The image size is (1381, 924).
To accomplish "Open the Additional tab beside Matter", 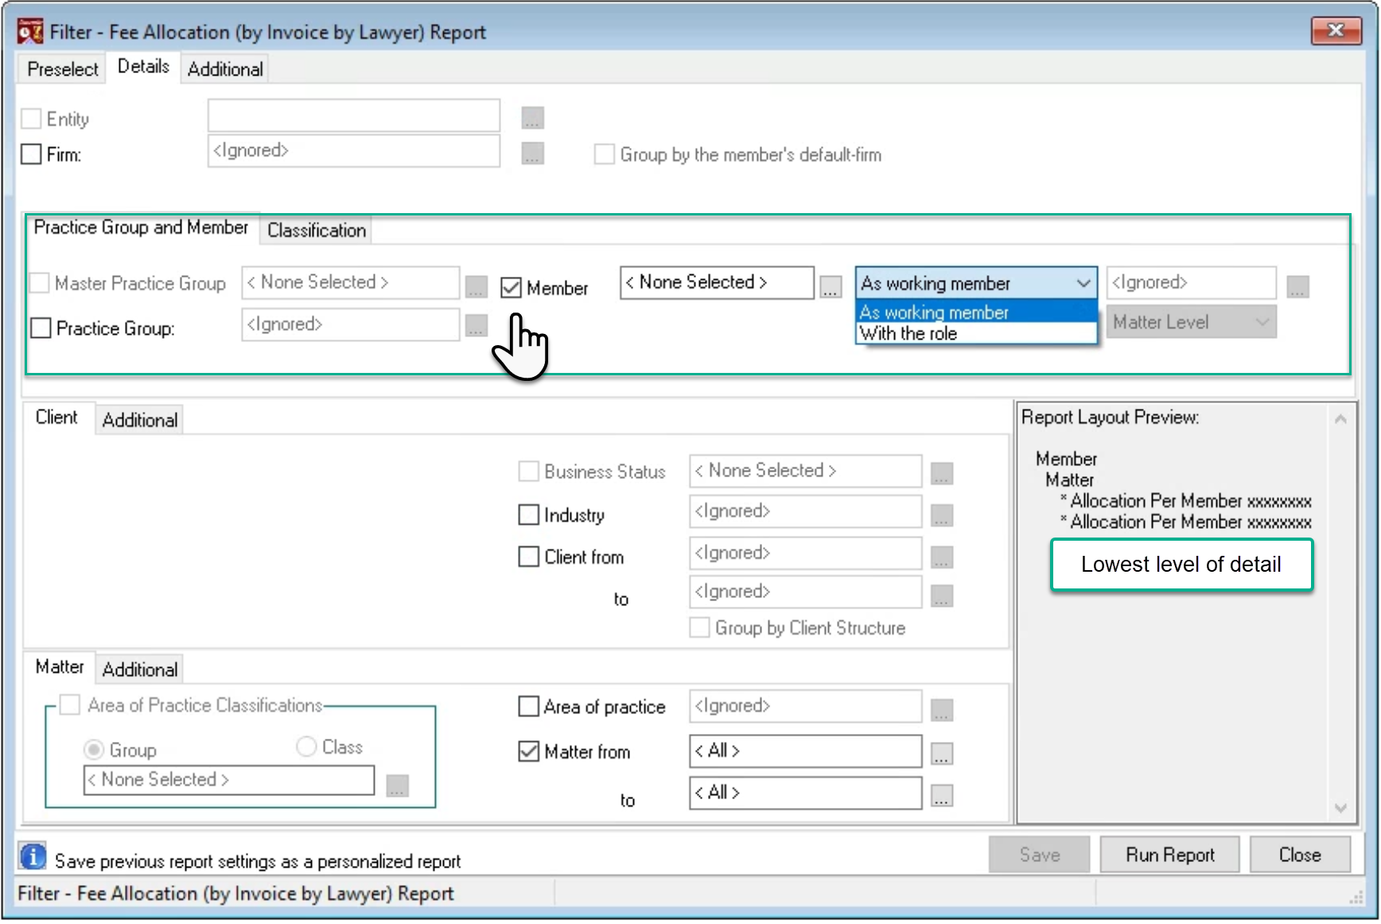I will tap(140, 670).
